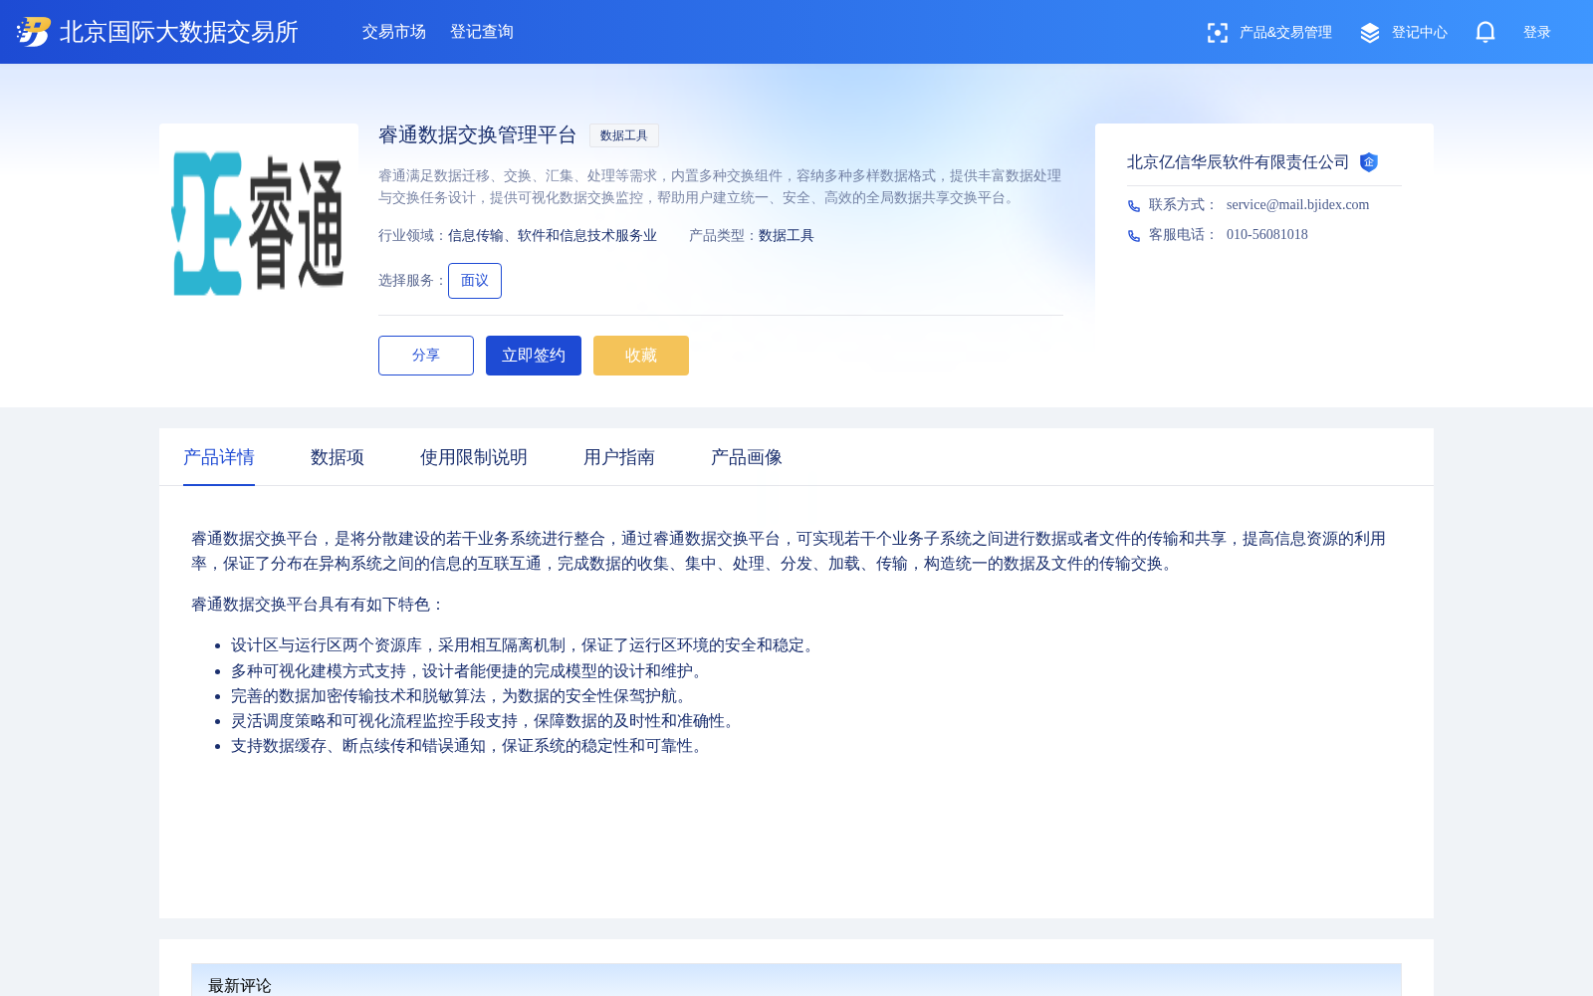Select the 面议 service option
1593x996 pixels.
coord(475,281)
